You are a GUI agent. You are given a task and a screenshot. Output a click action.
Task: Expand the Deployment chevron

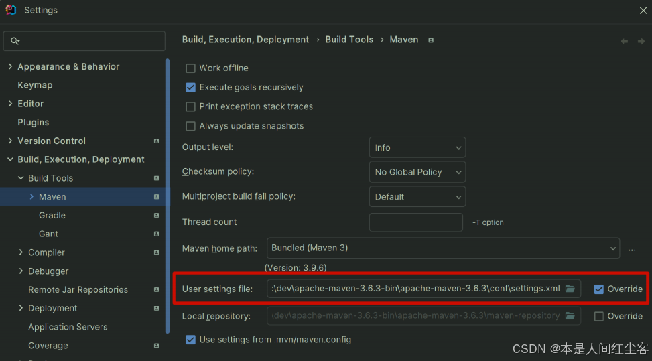[21, 308]
